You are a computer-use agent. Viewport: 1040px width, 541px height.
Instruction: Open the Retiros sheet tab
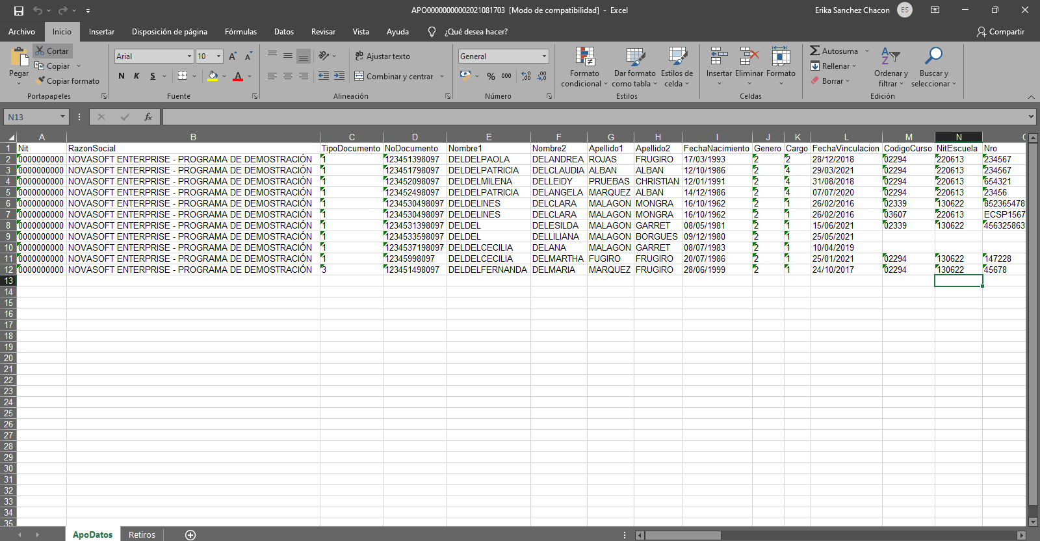[x=142, y=535]
